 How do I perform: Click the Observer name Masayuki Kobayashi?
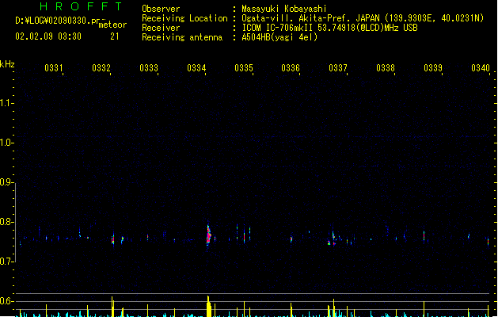tap(283, 9)
